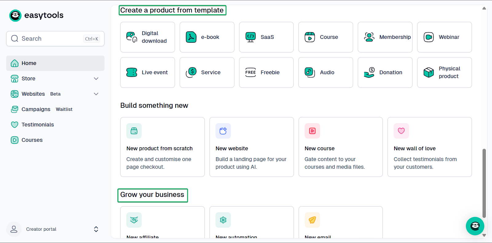This screenshot has height=243, width=492.
Task: Click the easytools sloth logo icon
Action: click(x=15, y=15)
